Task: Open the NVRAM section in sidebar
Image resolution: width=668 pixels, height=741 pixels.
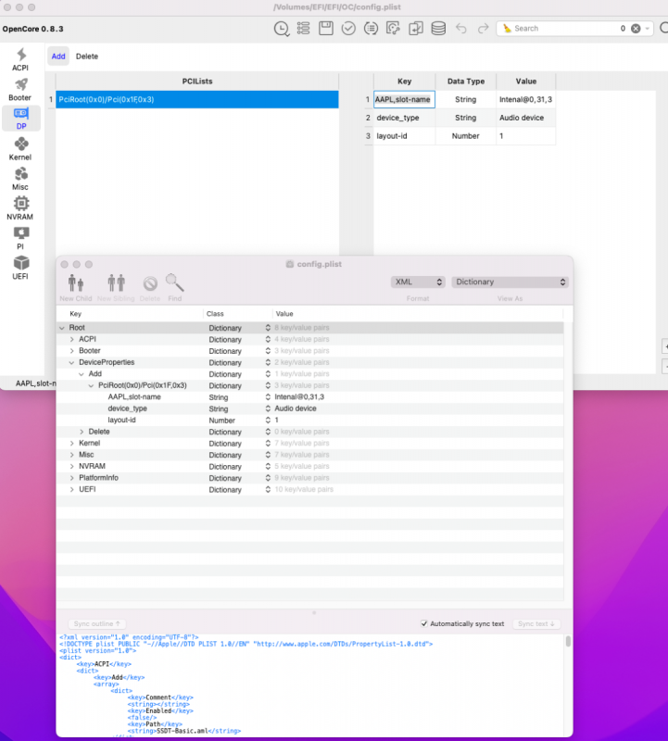Action: [x=20, y=208]
